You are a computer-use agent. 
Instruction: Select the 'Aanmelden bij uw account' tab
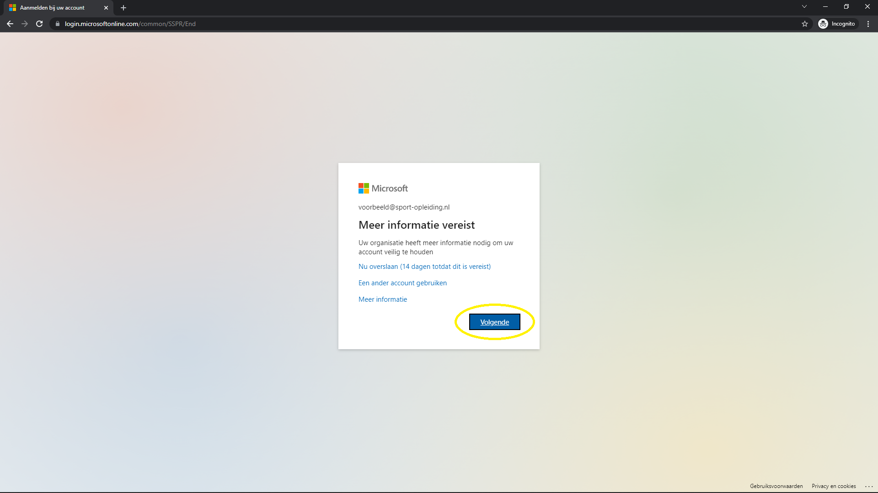click(53, 8)
